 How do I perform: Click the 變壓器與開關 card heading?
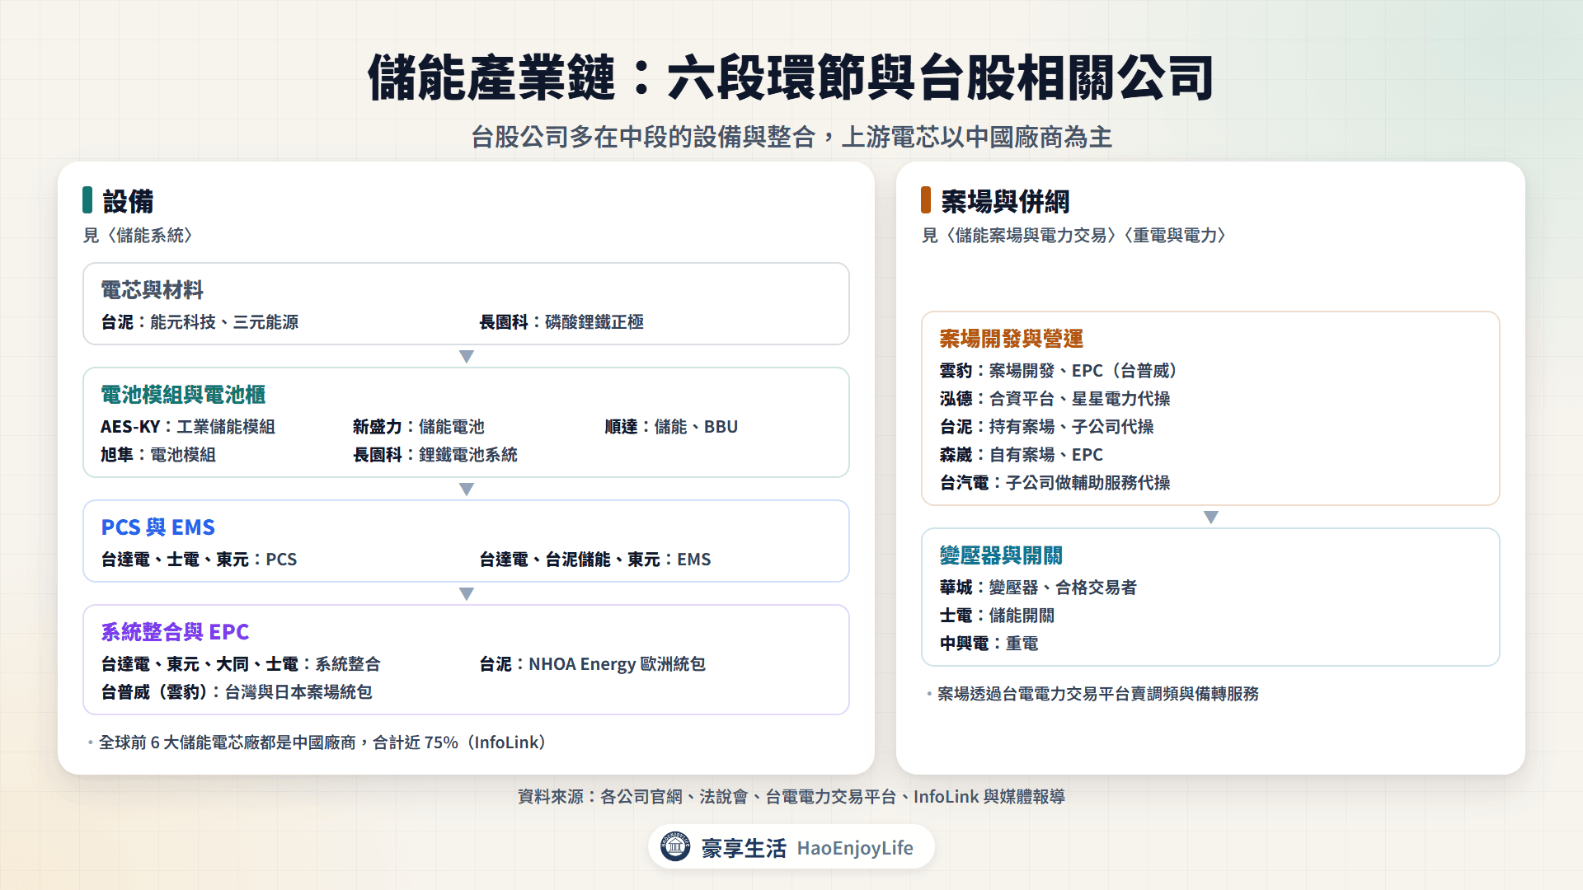click(x=1001, y=555)
